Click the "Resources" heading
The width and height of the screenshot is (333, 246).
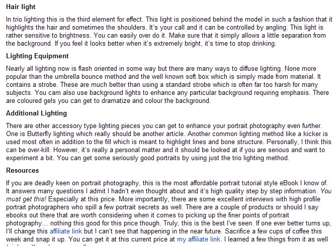[22, 170]
